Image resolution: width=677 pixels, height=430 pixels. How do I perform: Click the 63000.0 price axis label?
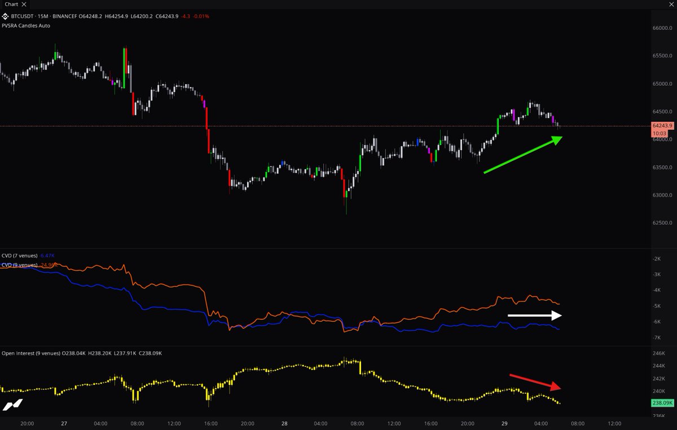[663, 195]
